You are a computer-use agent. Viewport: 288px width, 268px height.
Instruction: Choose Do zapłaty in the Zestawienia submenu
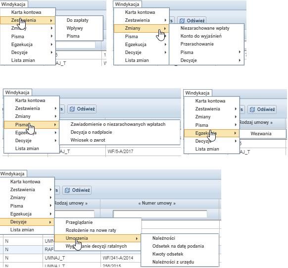(77, 20)
